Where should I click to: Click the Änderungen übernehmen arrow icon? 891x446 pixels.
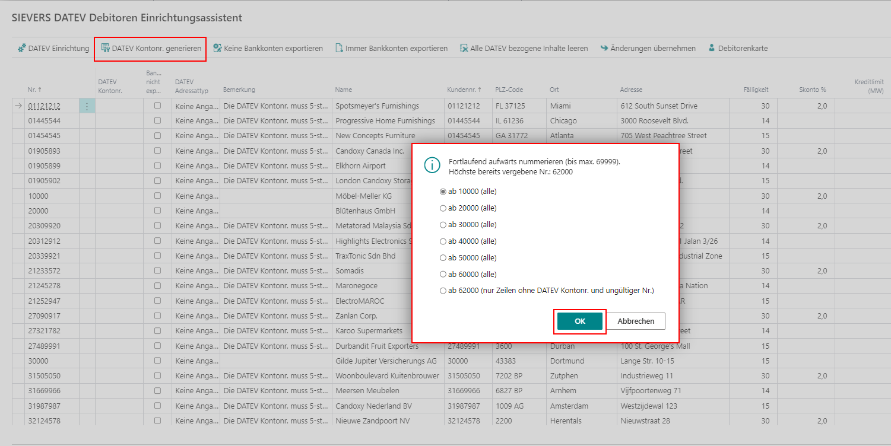604,48
